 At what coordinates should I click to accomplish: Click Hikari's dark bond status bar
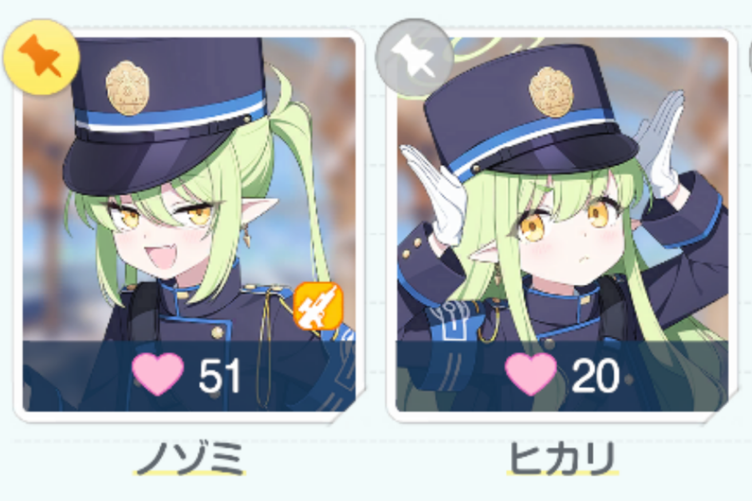point(562,376)
